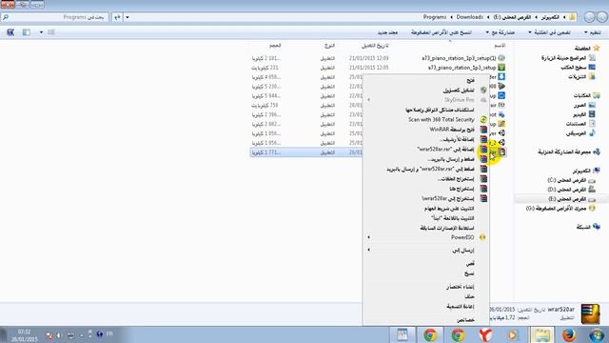Click WinRAR icon beside Open with WinRAR
The image size is (609, 343).
click(x=483, y=130)
